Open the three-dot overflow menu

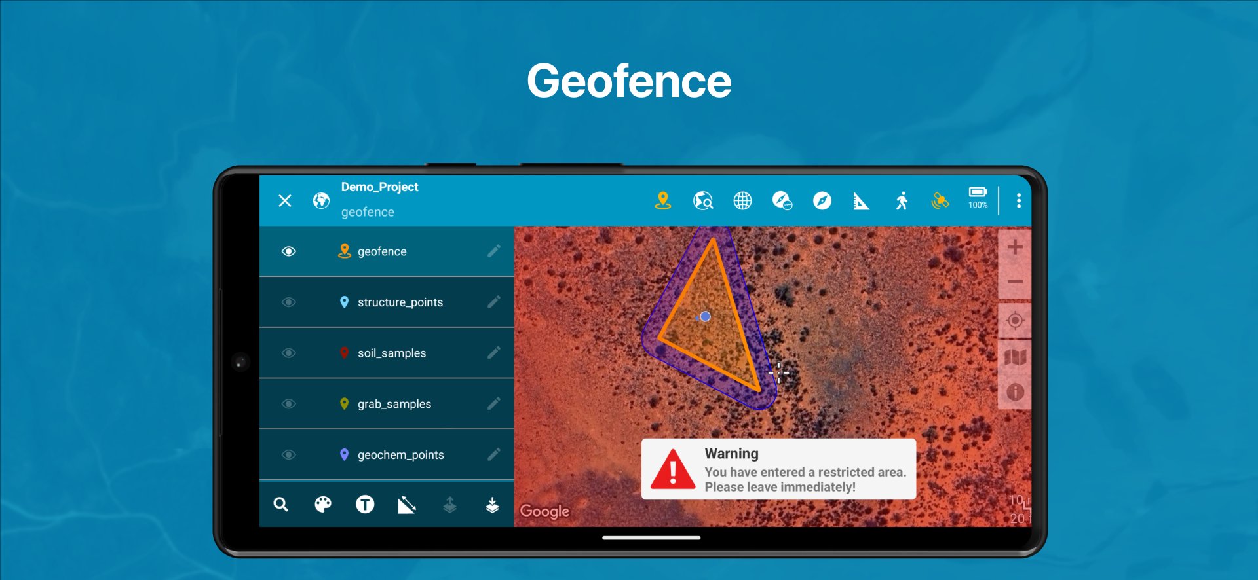[x=1018, y=200]
